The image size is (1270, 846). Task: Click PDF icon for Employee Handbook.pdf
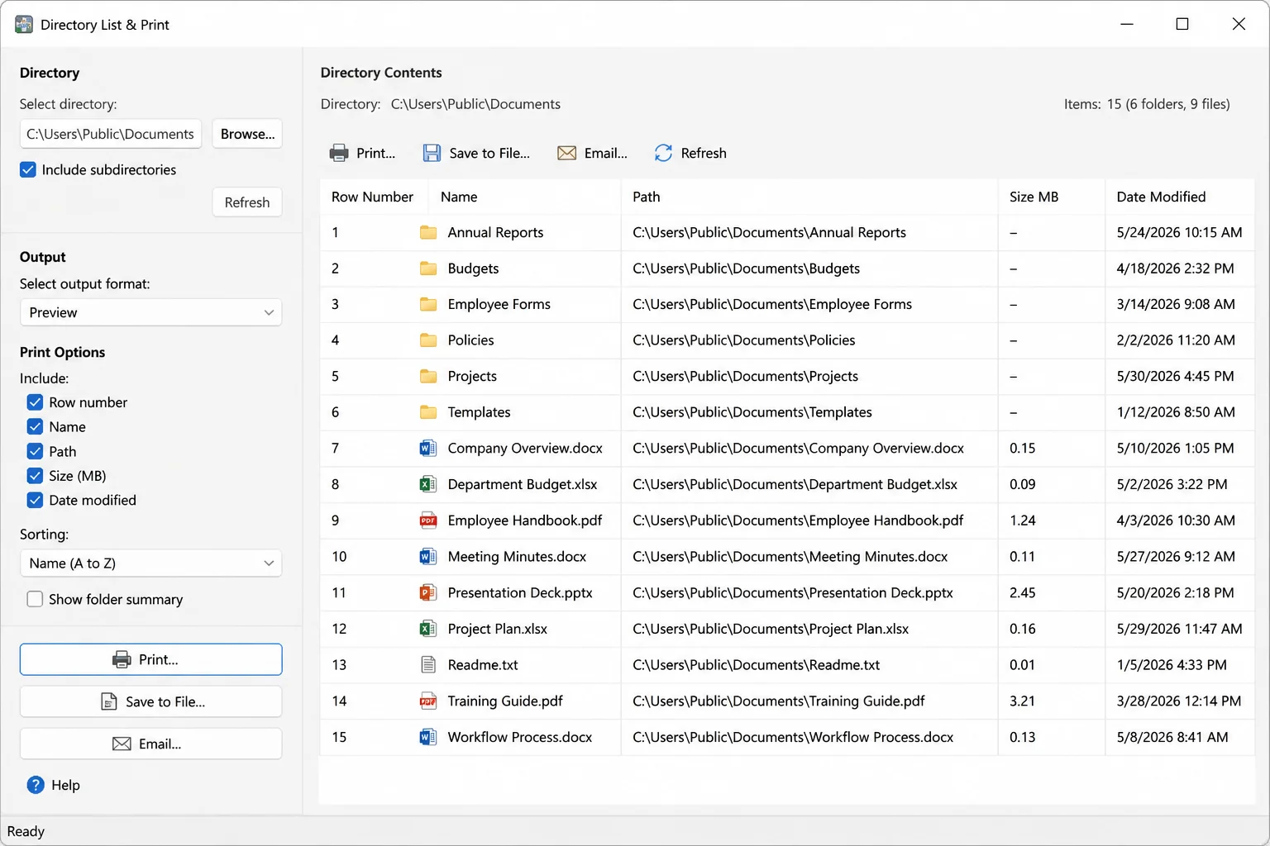[x=427, y=520]
